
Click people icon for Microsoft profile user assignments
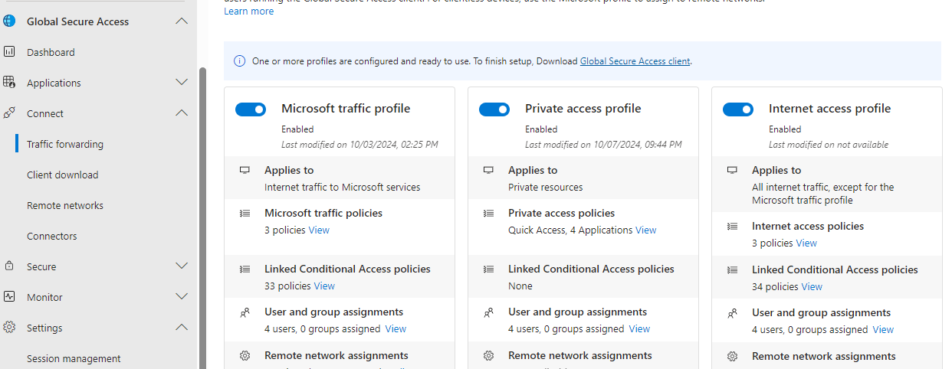(245, 312)
